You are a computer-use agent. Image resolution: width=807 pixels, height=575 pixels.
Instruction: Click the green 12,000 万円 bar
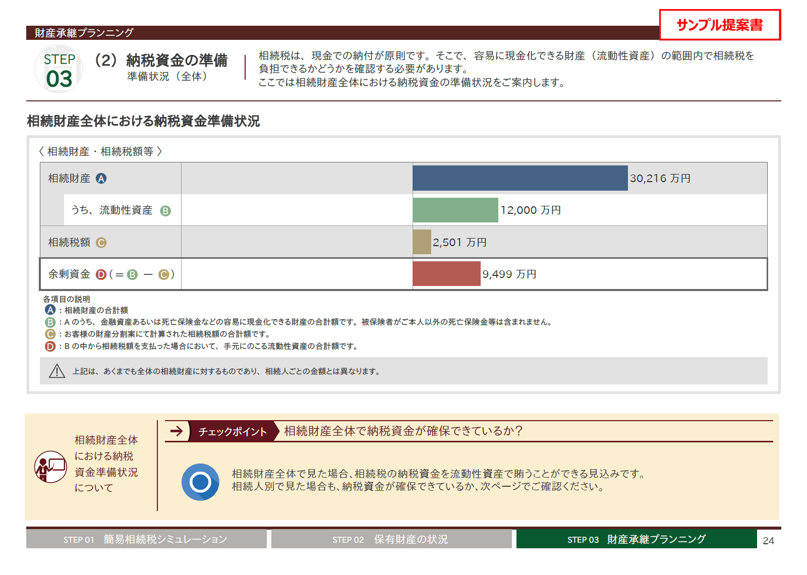pos(455,210)
